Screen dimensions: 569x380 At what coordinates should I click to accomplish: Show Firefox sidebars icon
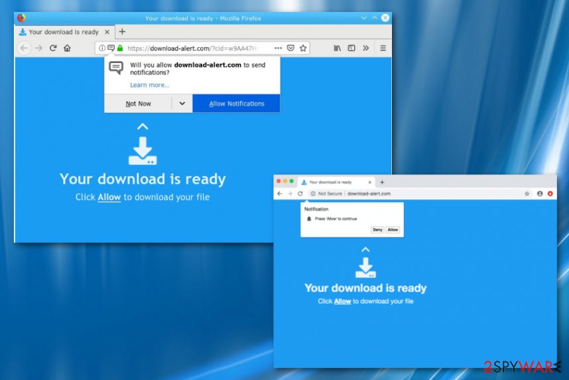[351, 48]
